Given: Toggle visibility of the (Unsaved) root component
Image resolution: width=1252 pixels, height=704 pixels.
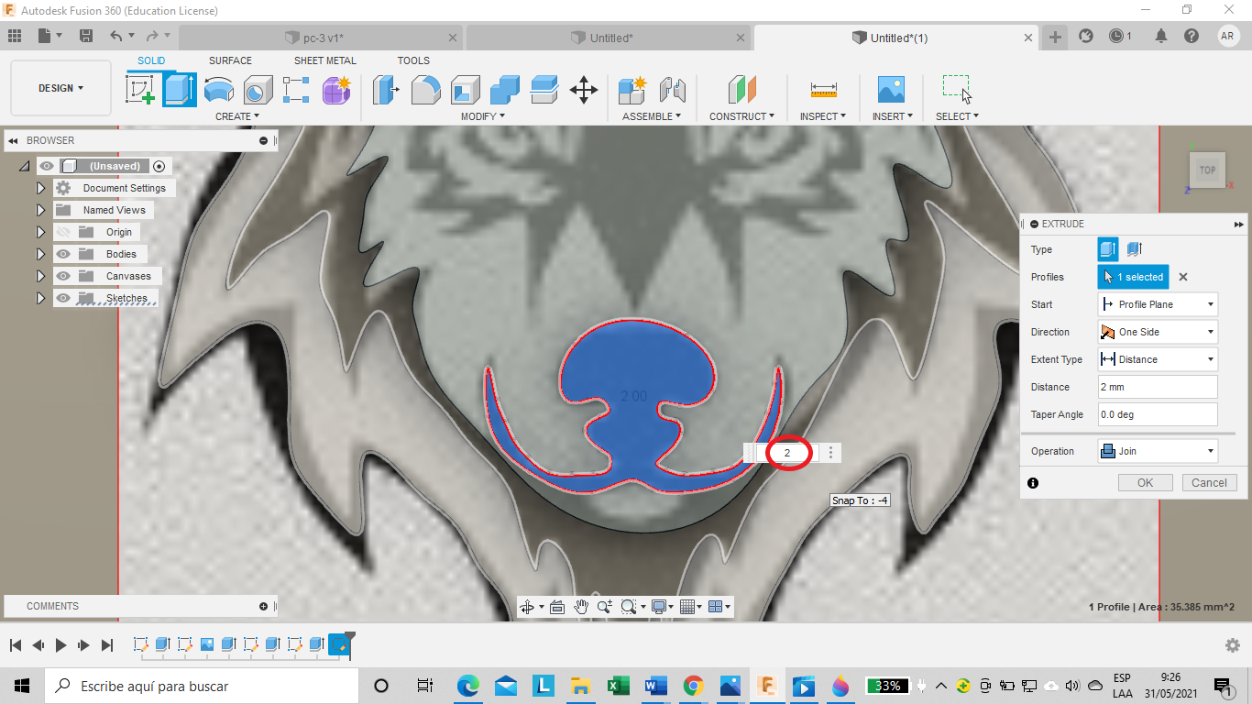Looking at the screenshot, I should click(x=47, y=166).
